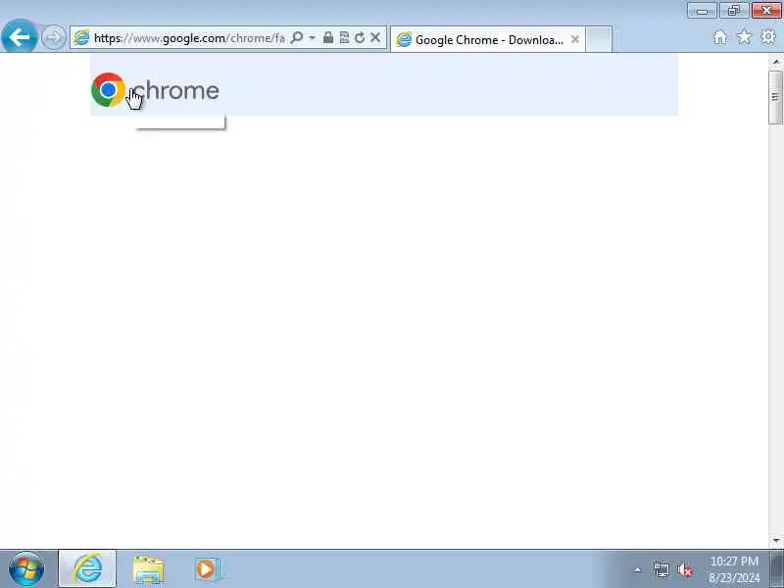
Task: Select the Google Chrome - Download tab
Action: pos(488,39)
